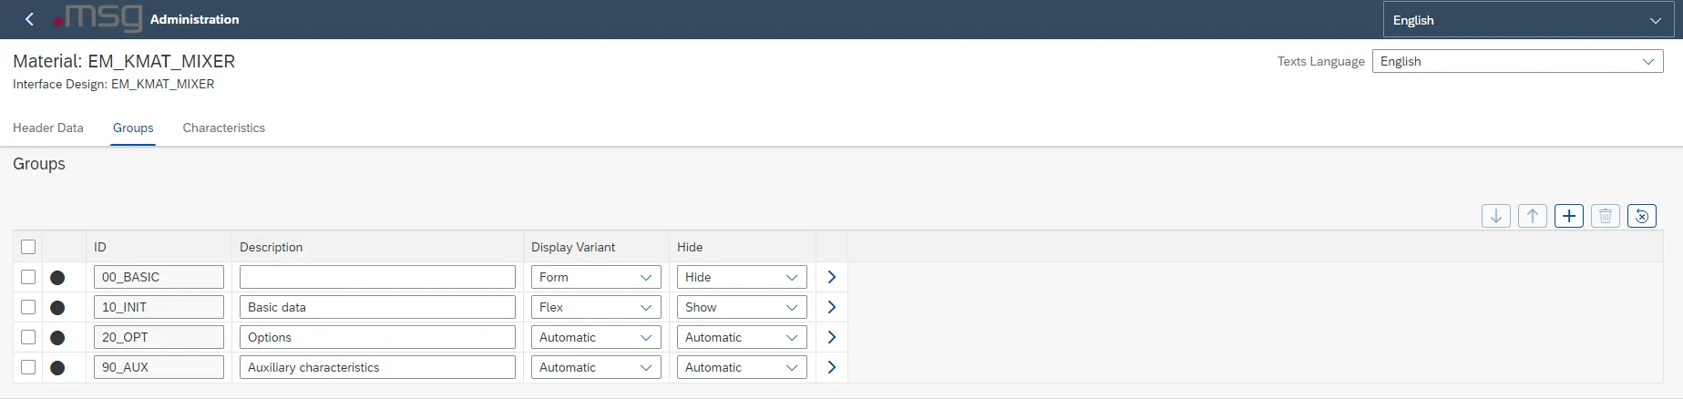Switch to Header Data tab
The width and height of the screenshot is (1683, 399).
(48, 128)
